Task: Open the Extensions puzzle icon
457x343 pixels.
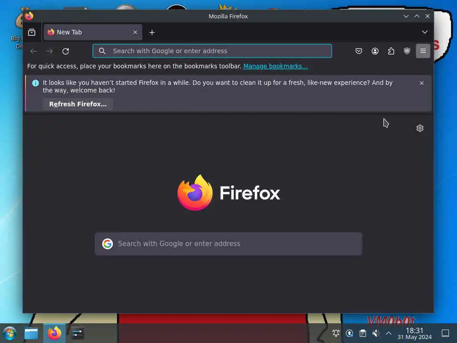Action: (x=391, y=51)
